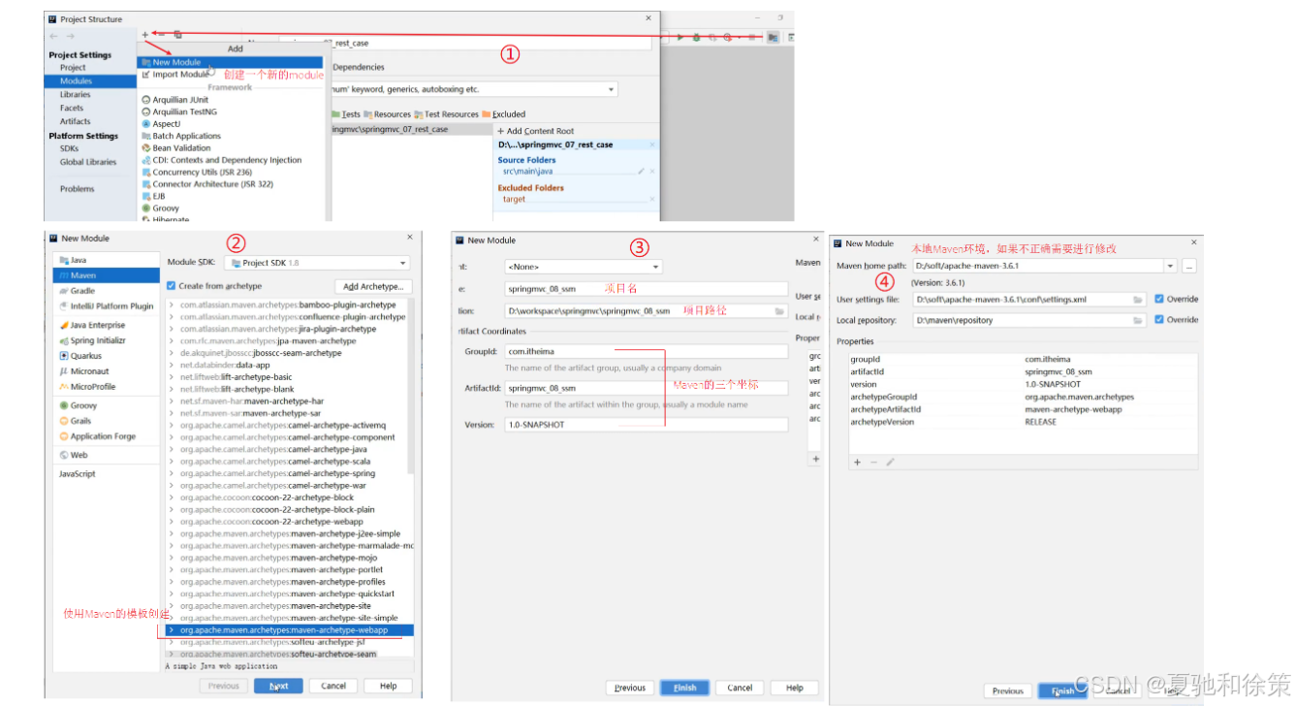Select Maven module type in New Module list
The height and width of the screenshot is (706, 1295).
click(107, 275)
